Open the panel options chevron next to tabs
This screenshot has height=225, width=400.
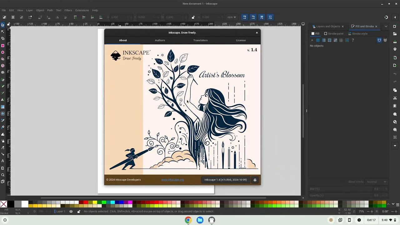click(x=386, y=26)
